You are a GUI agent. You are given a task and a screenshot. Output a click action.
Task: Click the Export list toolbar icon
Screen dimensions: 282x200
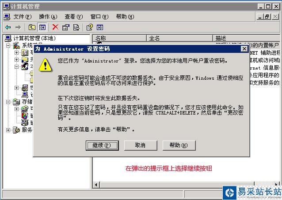coord(76,27)
